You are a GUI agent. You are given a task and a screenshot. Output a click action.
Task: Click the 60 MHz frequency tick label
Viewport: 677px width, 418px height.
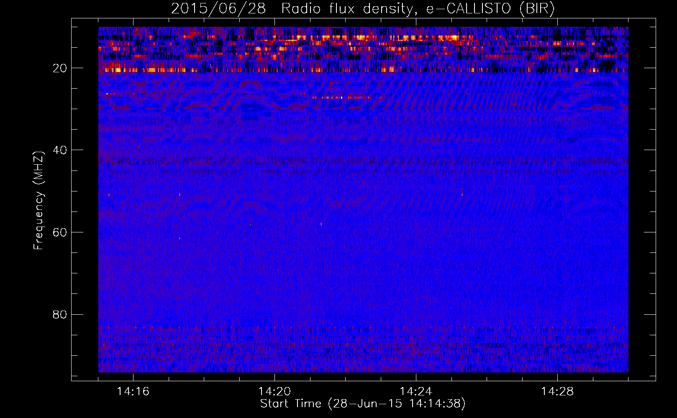(x=60, y=232)
